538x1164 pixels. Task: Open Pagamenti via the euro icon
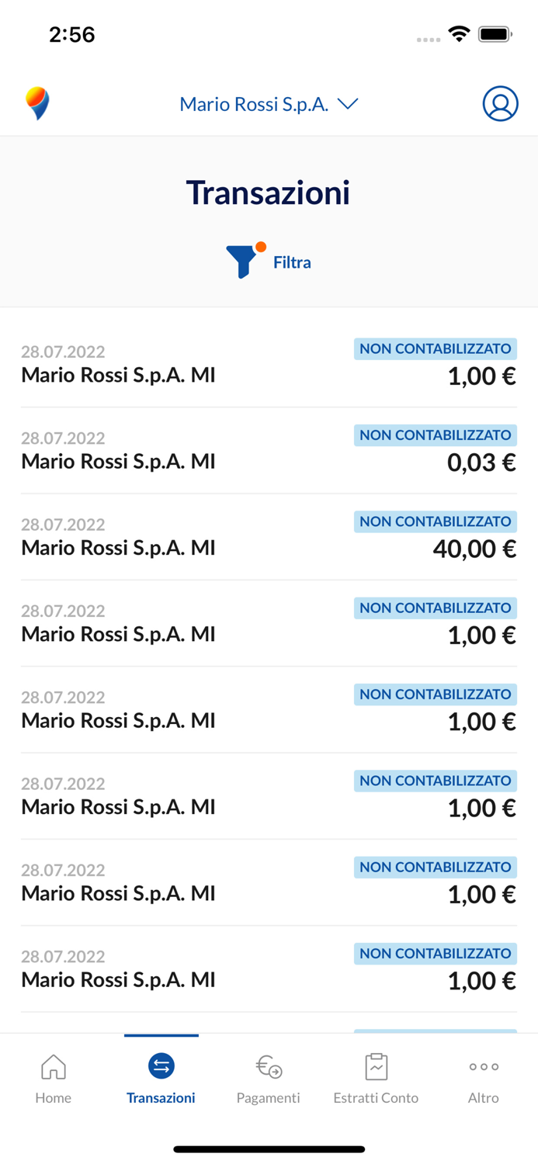pos(269,1066)
